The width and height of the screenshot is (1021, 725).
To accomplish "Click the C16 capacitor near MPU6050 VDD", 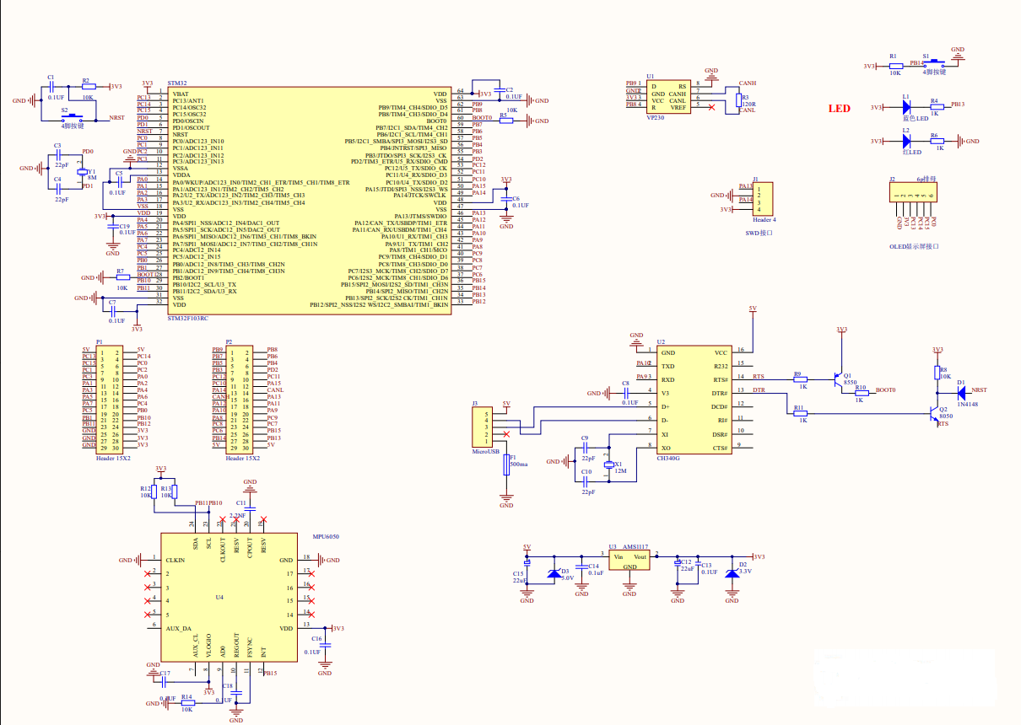I will pyautogui.click(x=325, y=645).
